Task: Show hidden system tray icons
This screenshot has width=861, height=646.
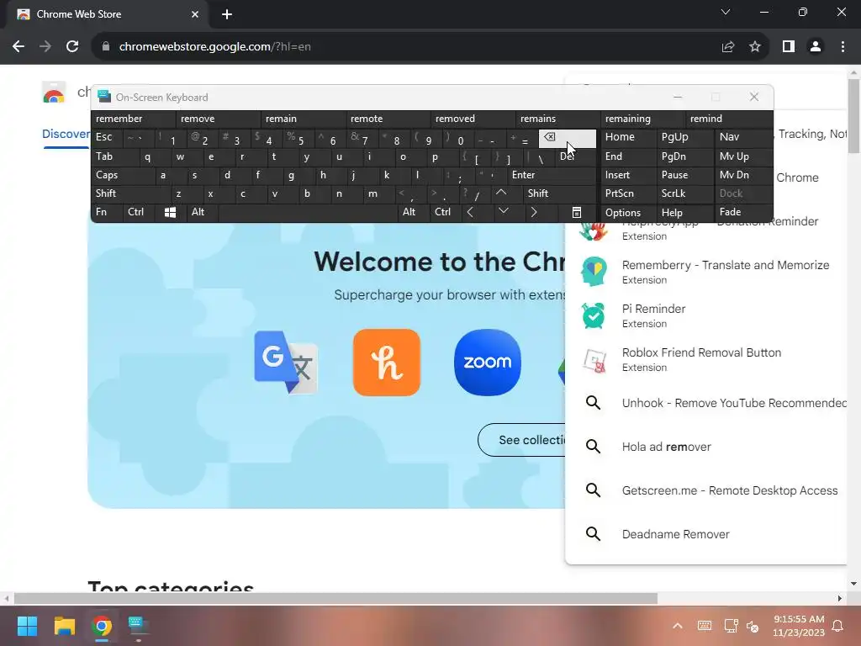Action: click(x=678, y=626)
